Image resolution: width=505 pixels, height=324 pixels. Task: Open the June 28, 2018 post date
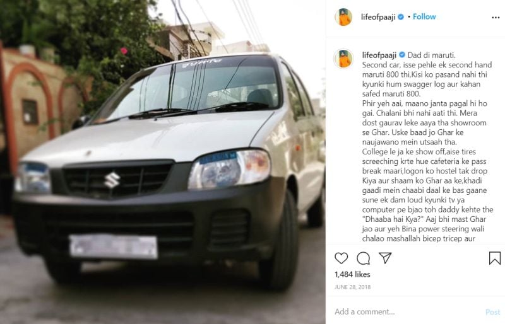pyautogui.click(x=353, y=287)
